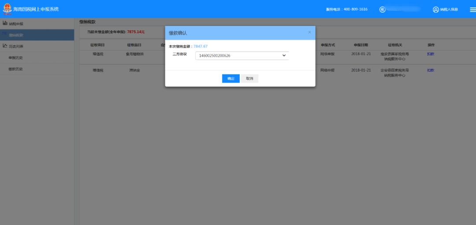Image resolution: width=476 pixels, height=225 pixels.
Task: Click the 本次缴纳金额 label
Action: tap(180, 46)
